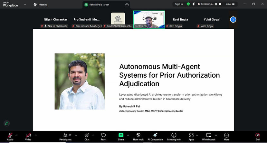Click the Recording indicator label

(x=205, y=4)
